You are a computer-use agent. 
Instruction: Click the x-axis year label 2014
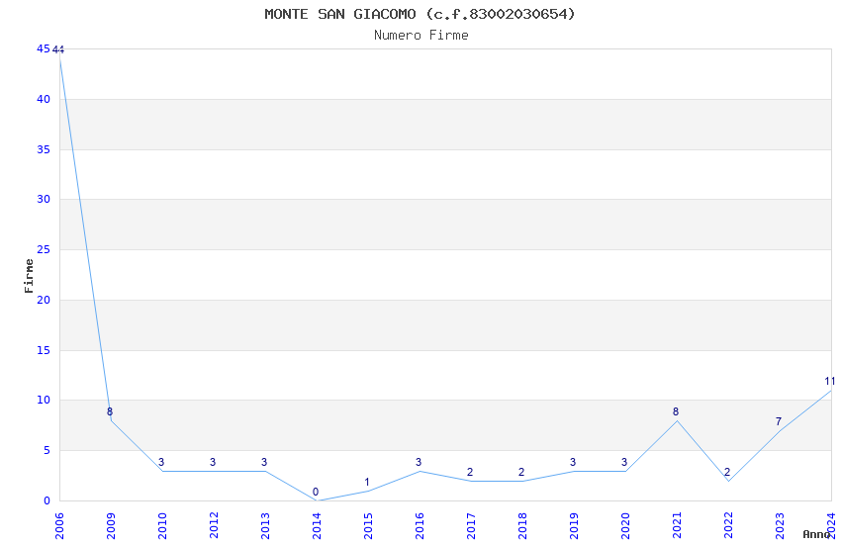point(317,526)
